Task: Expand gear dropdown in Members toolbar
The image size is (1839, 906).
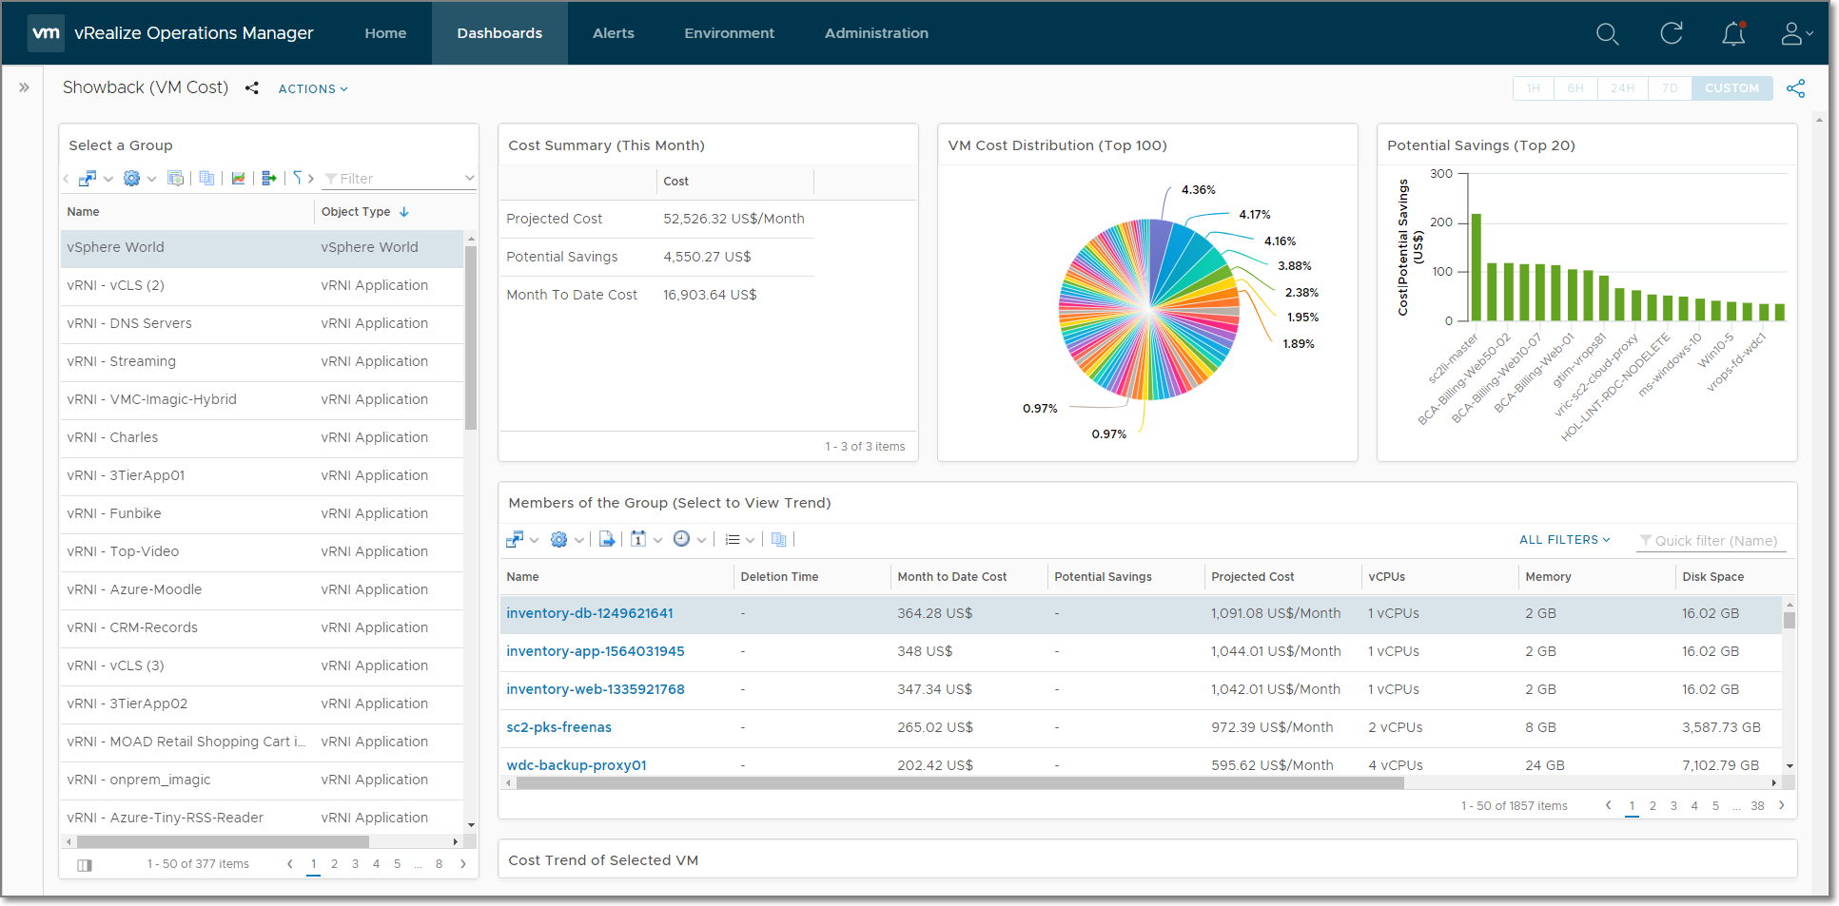Action: pos(579,540)
